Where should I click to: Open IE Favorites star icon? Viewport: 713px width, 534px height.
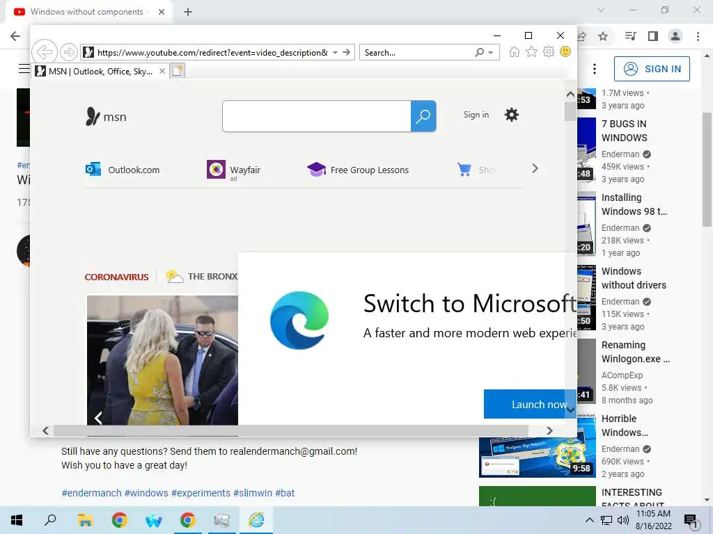pyautogui.click(x=531, y=51)
